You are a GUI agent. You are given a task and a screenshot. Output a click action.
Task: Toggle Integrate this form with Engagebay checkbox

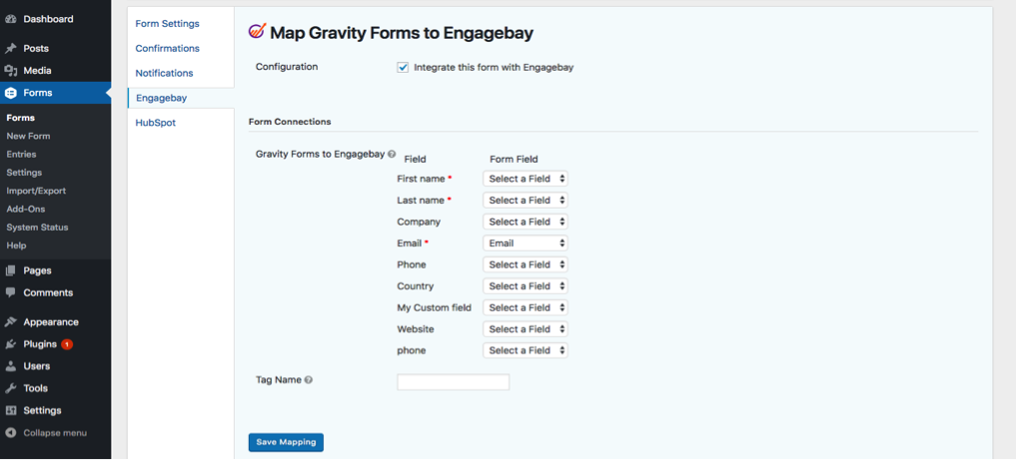(x=404, y=68)
